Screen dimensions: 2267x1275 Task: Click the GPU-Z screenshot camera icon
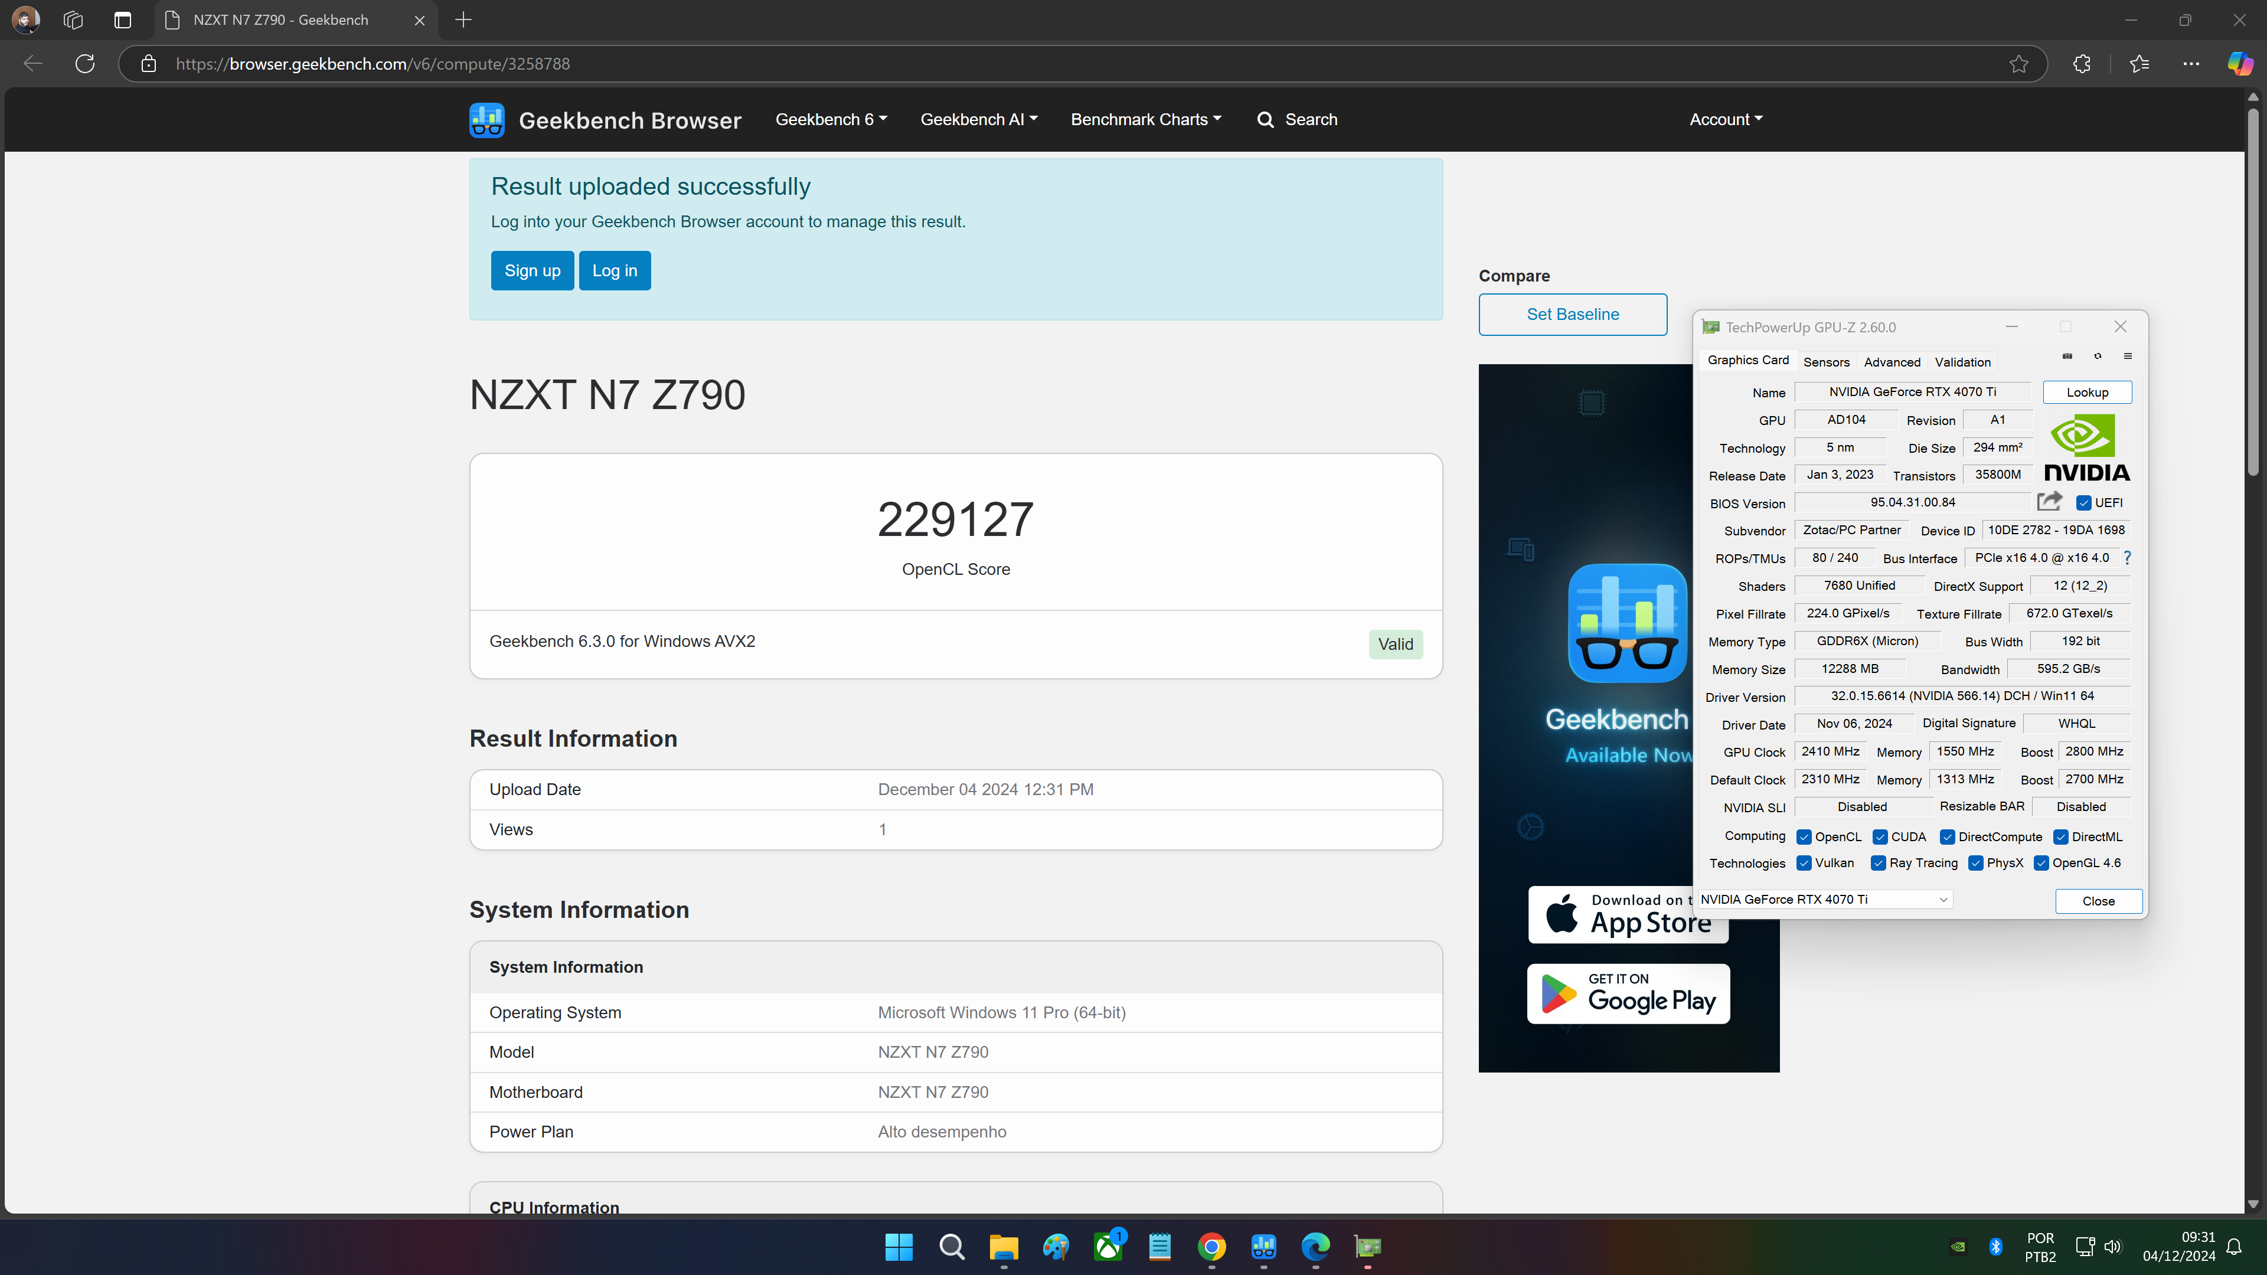pyautogui.click(x=2067, y=357)
